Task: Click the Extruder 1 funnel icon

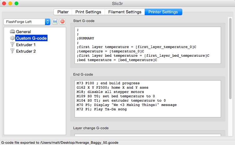Action: pyautogui.click(x=12, y=45)
